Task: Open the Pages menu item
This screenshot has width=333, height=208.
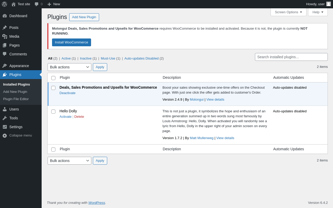Action: pyautogui.click(x=21, y=45)
